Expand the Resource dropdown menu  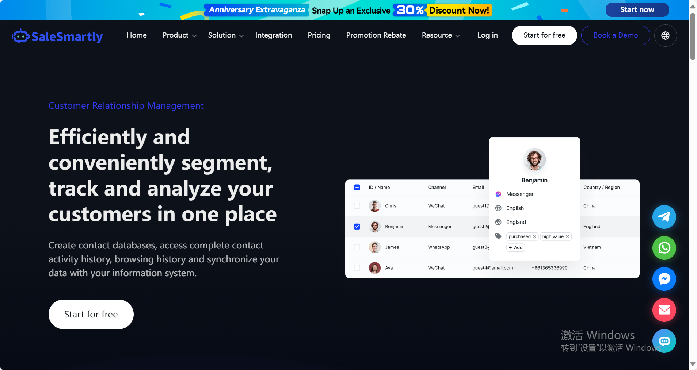(x=441, y=35)
